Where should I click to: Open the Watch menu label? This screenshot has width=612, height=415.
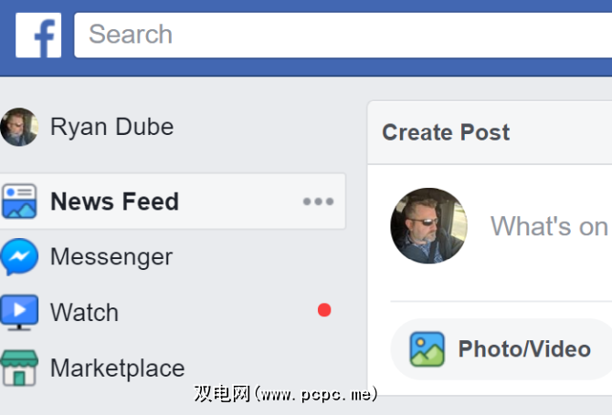pyautogui.click(x=84, y=313)
